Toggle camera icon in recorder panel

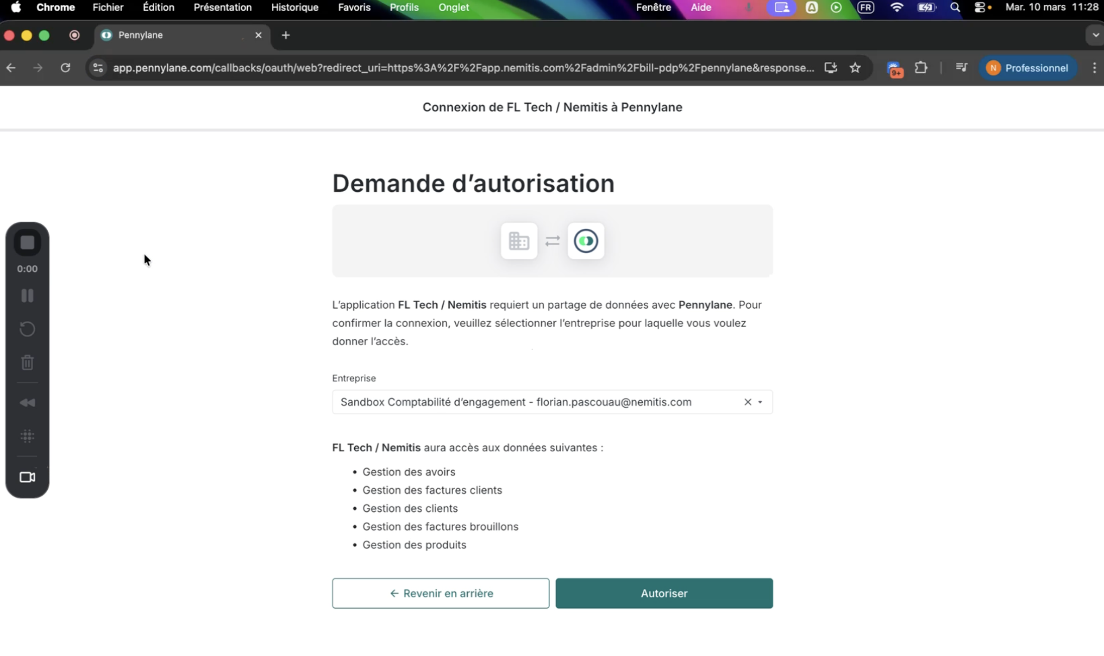pos(28,477)
